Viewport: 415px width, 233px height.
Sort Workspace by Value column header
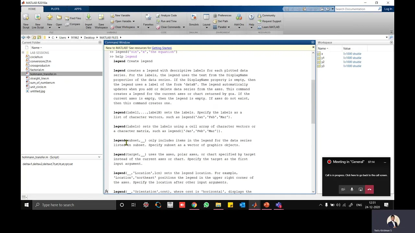pyautogui.click(x=347, y=49)
